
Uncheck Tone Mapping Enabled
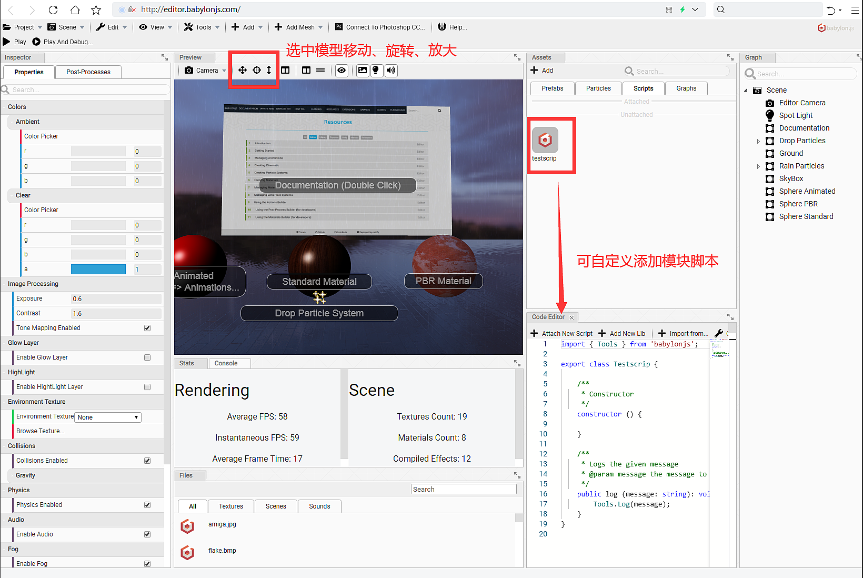click(147, 327)
